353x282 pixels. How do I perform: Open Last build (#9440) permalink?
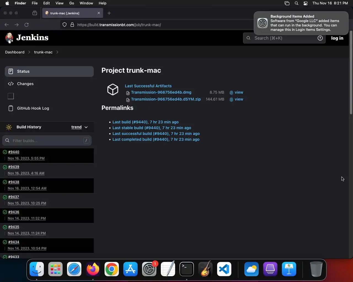[x=146, y=122]
